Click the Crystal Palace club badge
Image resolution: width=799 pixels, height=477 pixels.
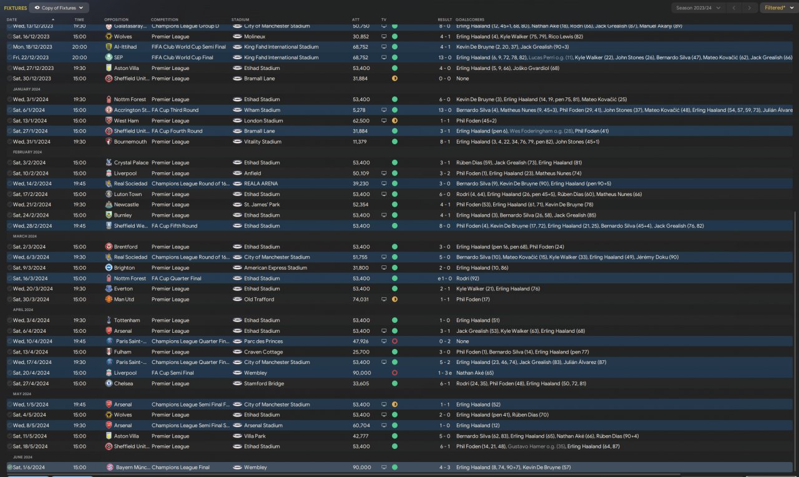[109, 163]
